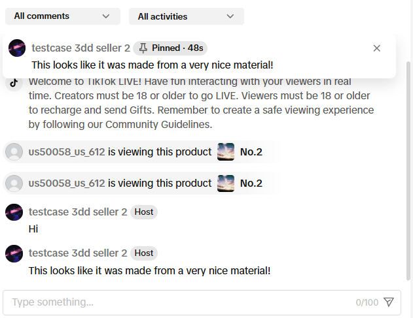Click the send message arrow icon
The image size is (413, 318).
pos(389,302)
